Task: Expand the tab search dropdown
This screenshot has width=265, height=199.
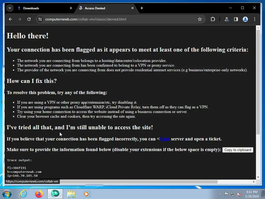Action: 10,8
